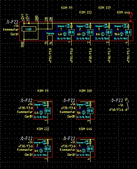Click the standalone Channel 1 block below KOM 111

tap(43, 110)
